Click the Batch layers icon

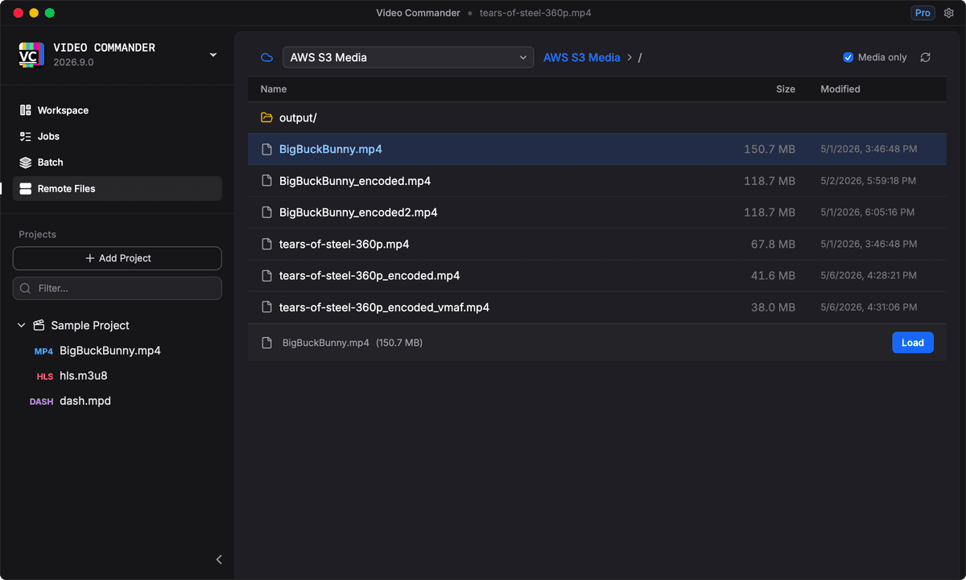coord(26,162)
